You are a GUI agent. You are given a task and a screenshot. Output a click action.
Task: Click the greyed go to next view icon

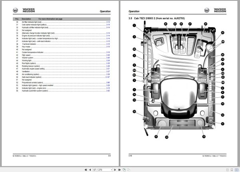[x=129, y=170]
